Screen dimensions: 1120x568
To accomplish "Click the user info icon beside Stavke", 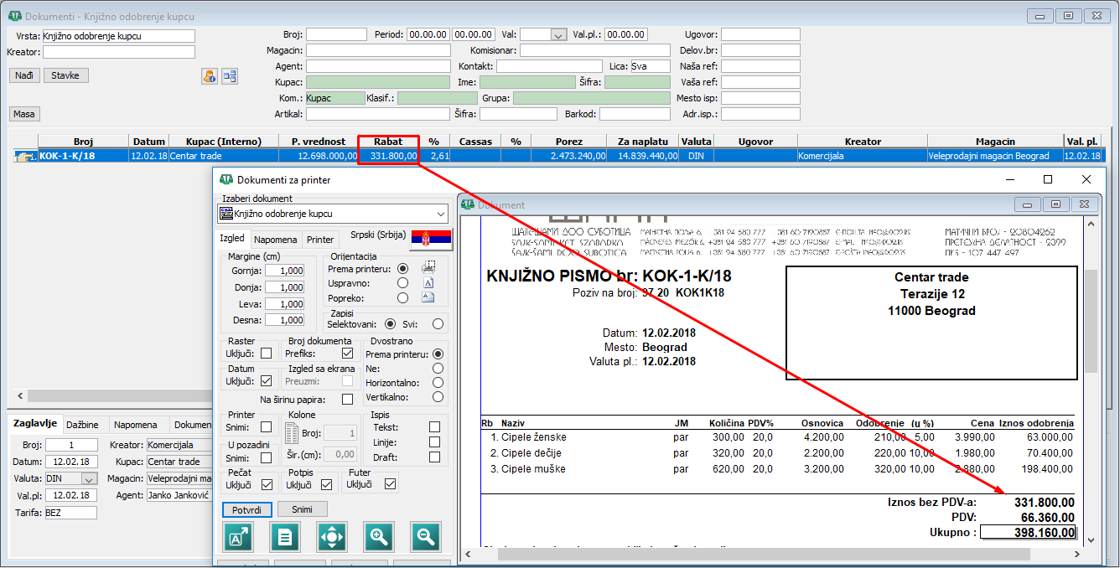I will pyautogui.click(x=209, y=76).
